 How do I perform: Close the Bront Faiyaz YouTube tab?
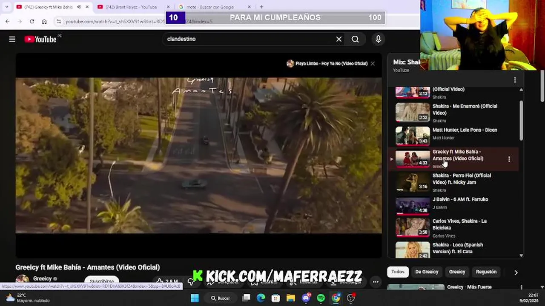(x=168, y=7)
